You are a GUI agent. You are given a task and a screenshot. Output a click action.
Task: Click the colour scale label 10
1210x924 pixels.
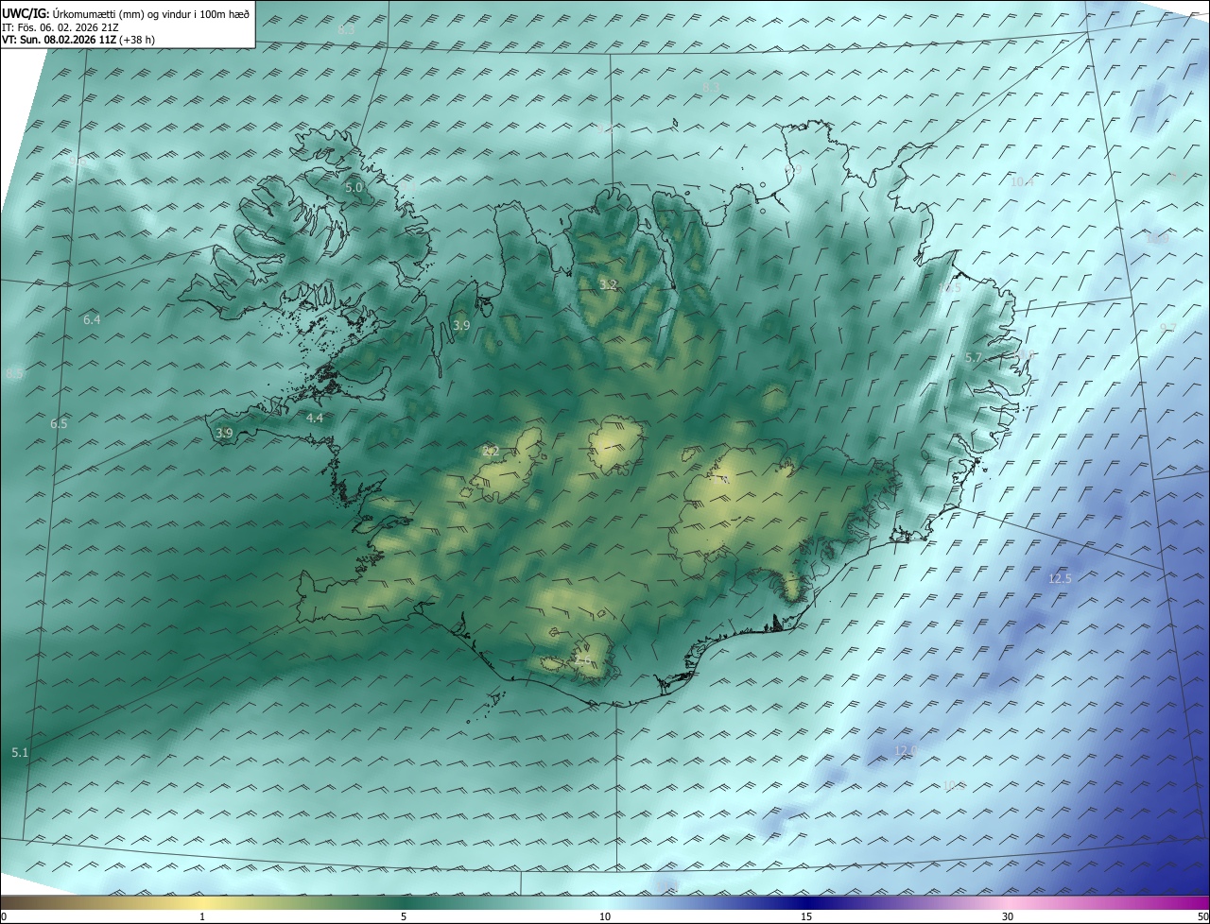[605, 916]
